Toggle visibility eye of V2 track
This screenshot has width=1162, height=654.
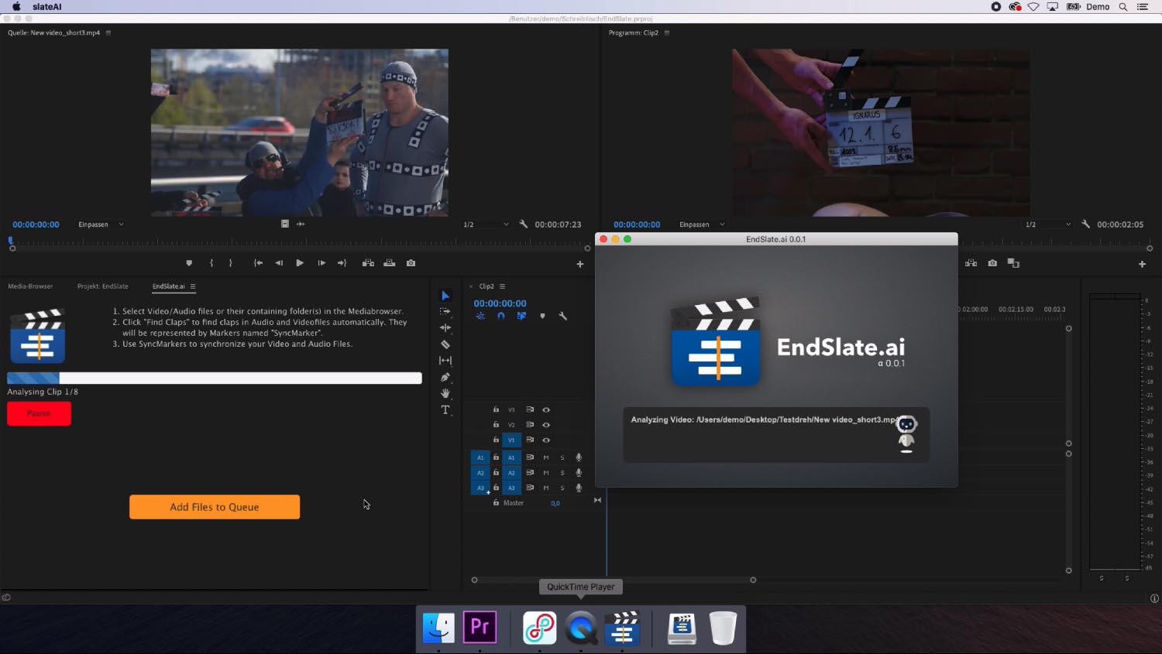[x=546, y=425]
